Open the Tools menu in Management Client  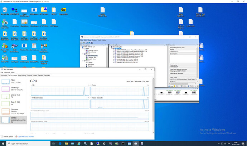coord(99,40)
